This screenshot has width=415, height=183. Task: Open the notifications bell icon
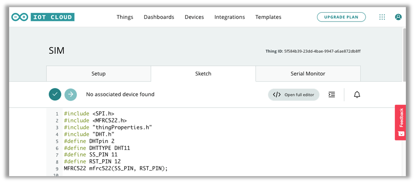(357, 95)
